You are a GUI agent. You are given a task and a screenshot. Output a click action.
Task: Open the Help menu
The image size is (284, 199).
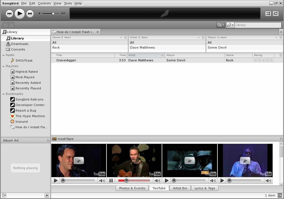point(78,3)
